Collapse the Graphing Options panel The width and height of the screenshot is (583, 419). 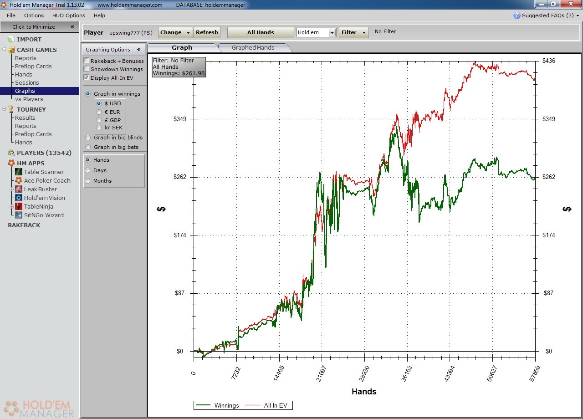(138, 50)
